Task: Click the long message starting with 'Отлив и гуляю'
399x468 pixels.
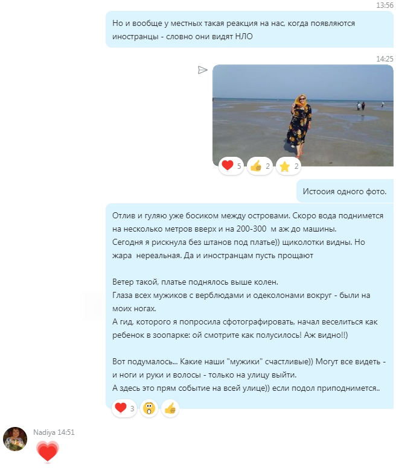Action: point(250,306)
